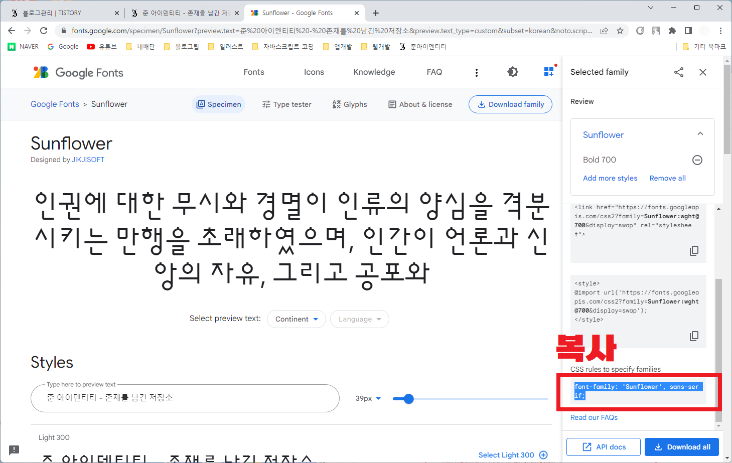Click Remove all link
Screen dimensions: 732x463
(x=667, y=178)
